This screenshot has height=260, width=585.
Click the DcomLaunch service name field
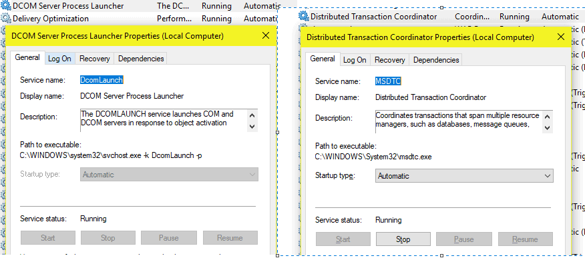coord(102,80)
